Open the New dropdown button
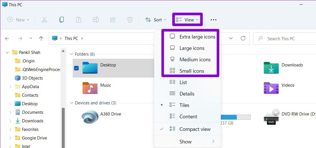The width and height of the screenshot is (316, 148). click(x=18, y=20)
